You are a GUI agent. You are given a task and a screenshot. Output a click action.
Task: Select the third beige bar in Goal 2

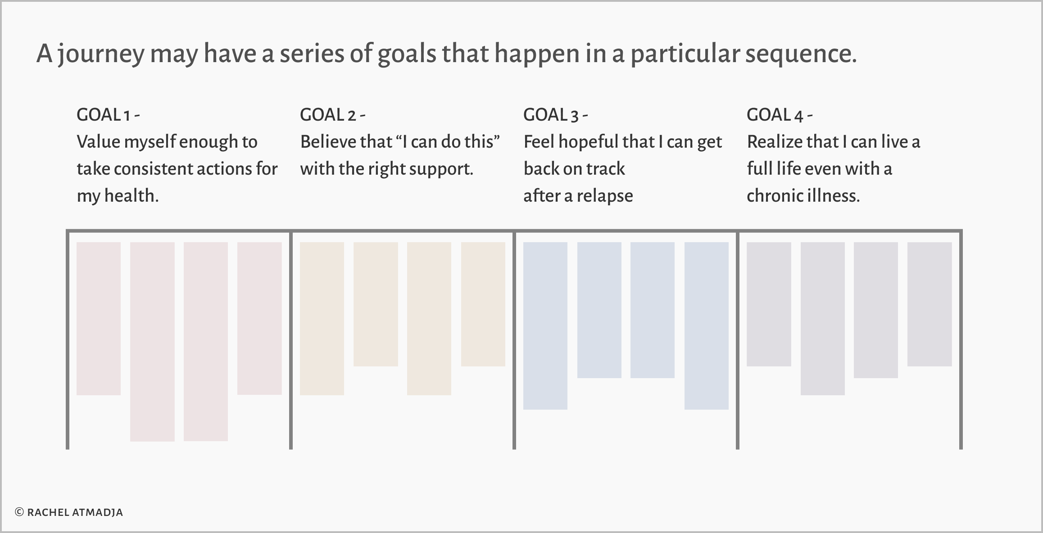pos(429,319)
